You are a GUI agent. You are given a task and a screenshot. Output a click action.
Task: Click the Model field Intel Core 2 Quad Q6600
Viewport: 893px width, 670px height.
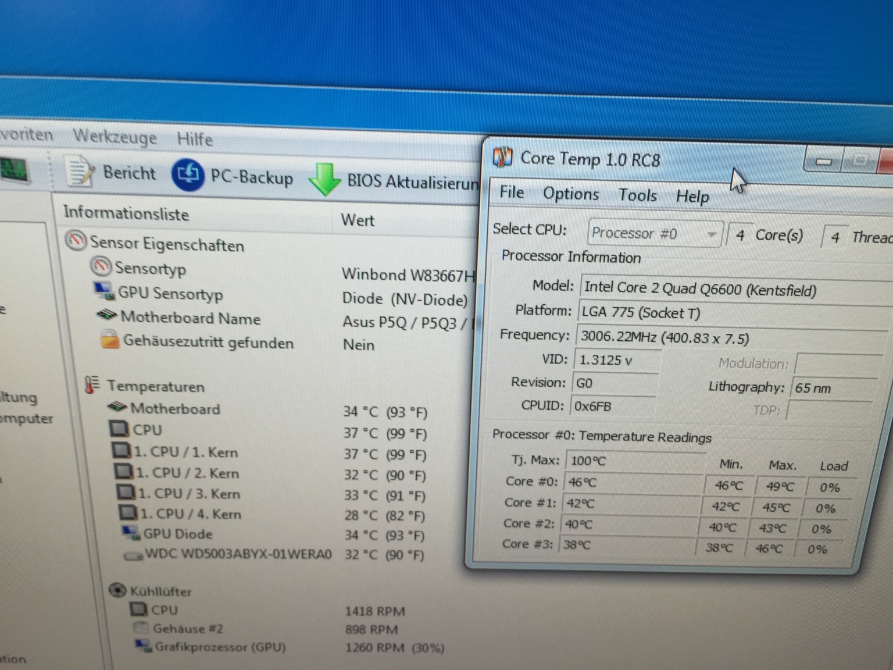736,289
